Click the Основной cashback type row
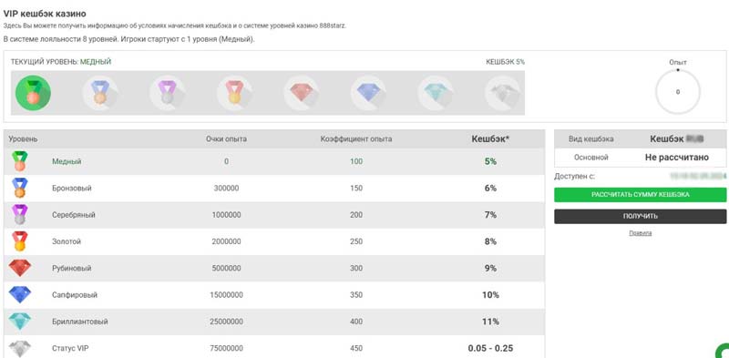729x358 pixels. pos(641,158)
